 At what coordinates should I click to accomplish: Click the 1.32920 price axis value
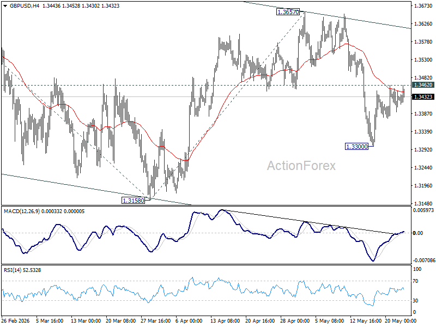(423, 149)
